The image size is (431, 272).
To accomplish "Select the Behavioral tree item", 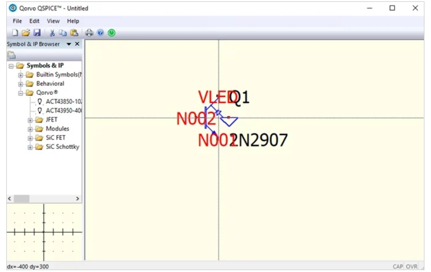I will [50, 84].
